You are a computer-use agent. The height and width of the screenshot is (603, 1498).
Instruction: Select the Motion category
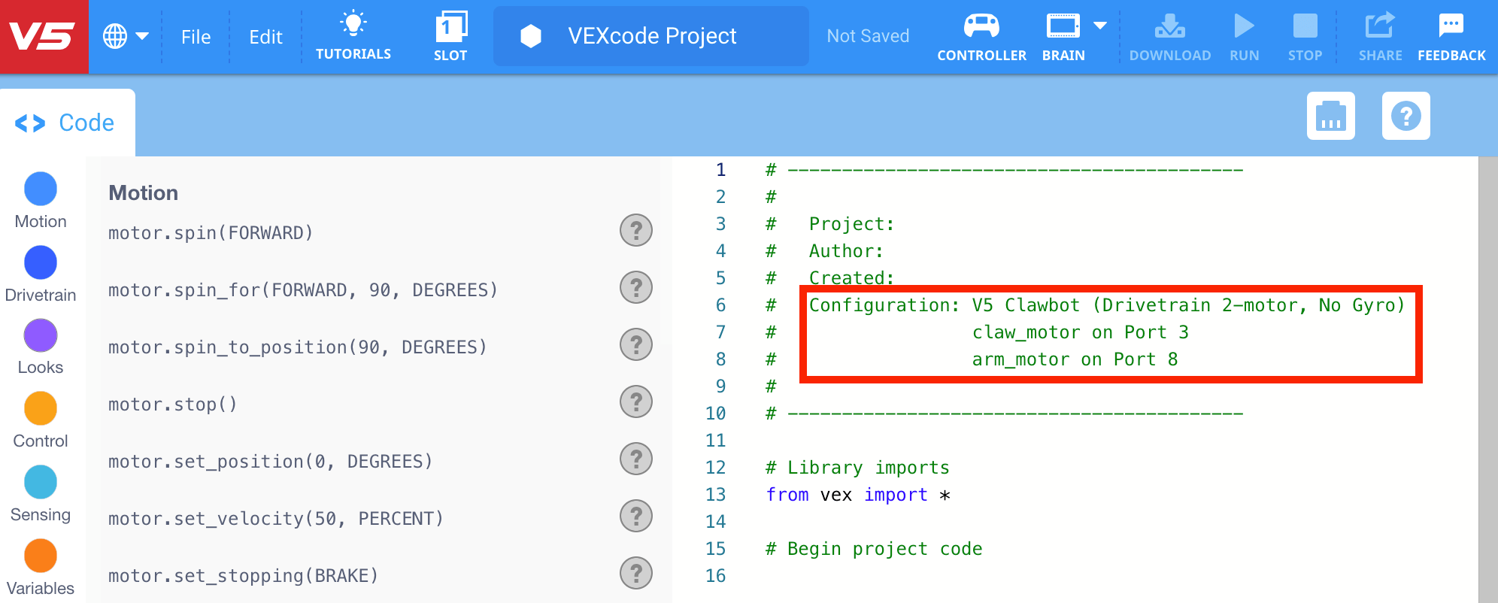pyautogui.click(x=41, y=201)
